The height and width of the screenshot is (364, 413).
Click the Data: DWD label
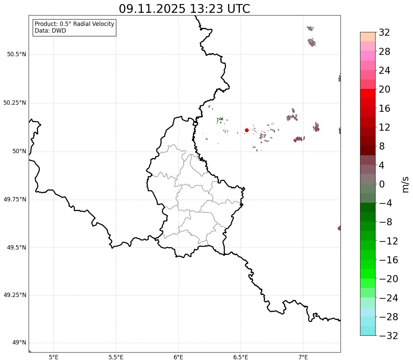point(50,31)
